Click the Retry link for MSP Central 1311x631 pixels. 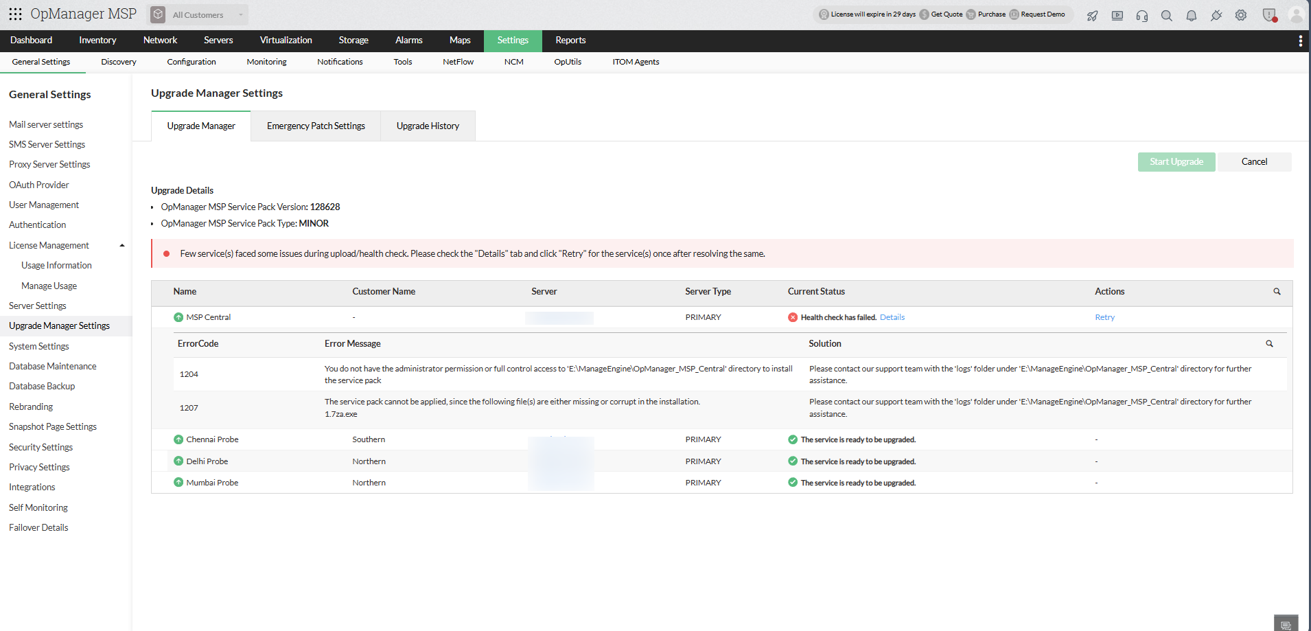coord(1104,317)
